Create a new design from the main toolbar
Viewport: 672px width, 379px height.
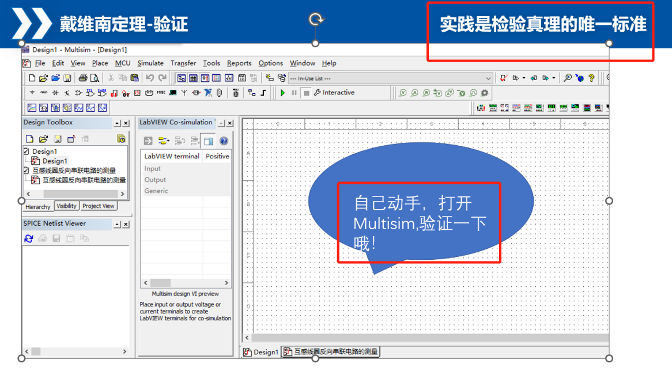click(x=32, y=78)
